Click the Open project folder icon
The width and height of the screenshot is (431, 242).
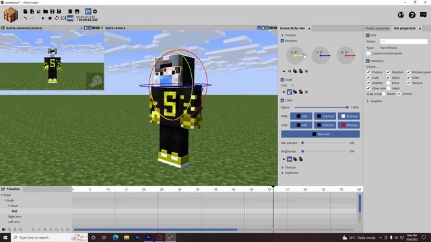[x=45, y=11]
